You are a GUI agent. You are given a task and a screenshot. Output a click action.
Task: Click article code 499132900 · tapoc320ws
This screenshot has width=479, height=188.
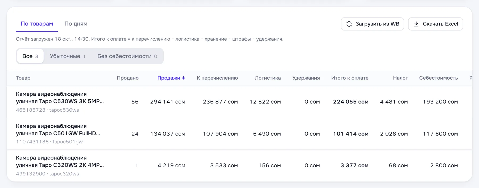[47, 174]
